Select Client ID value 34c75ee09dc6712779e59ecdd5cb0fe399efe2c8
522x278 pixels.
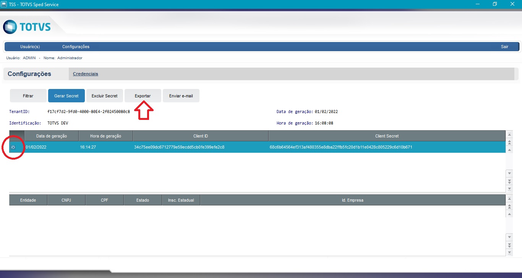click(x=179, y=147)
